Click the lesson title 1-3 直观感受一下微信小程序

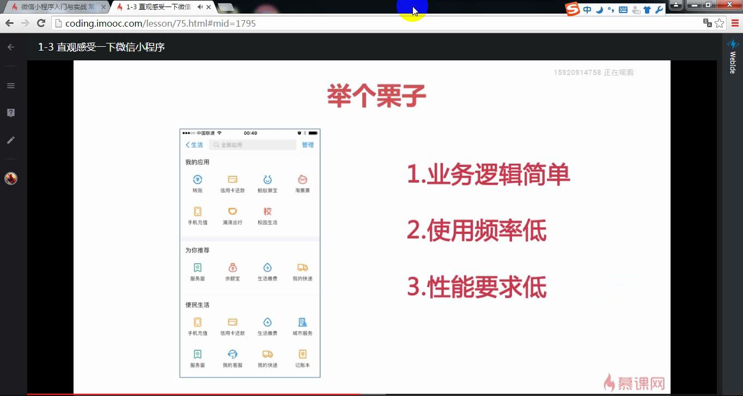tap(101, 47)
